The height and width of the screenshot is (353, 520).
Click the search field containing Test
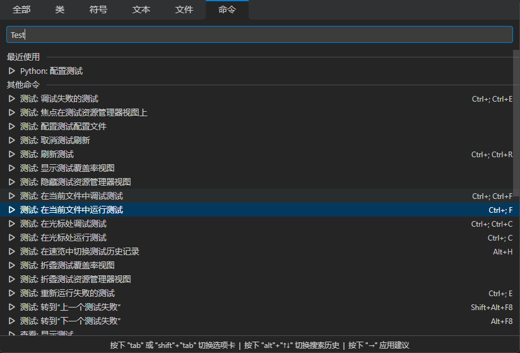pos(259,35)
